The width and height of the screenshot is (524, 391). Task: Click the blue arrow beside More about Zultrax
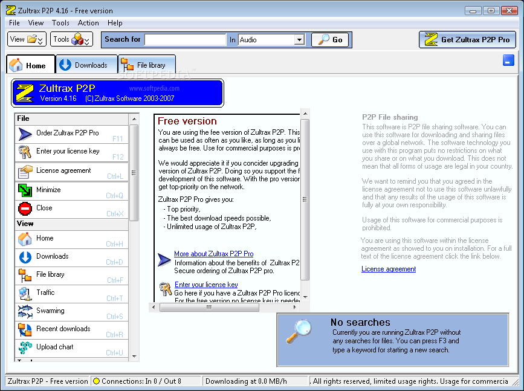click(x=164, y=259)
